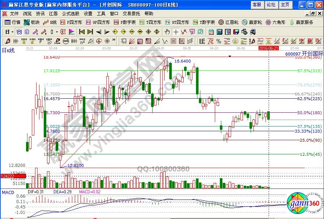Click the 行情 quotes toolbar button
The height and width of the screenshot is (219, 324).
tap(13, 22)
